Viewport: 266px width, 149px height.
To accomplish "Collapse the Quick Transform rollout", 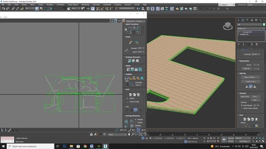I will [132, 24].
